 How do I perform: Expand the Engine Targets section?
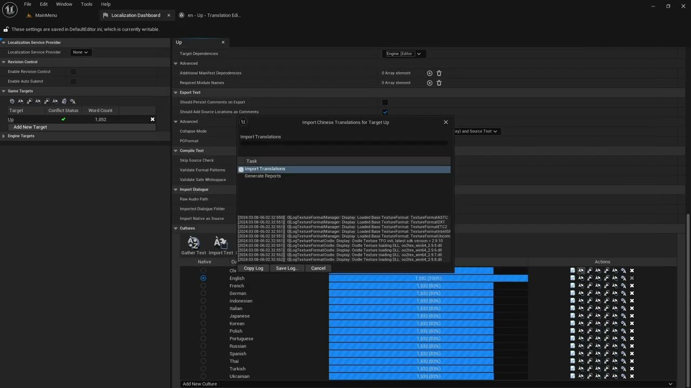[x=4, y=136]
